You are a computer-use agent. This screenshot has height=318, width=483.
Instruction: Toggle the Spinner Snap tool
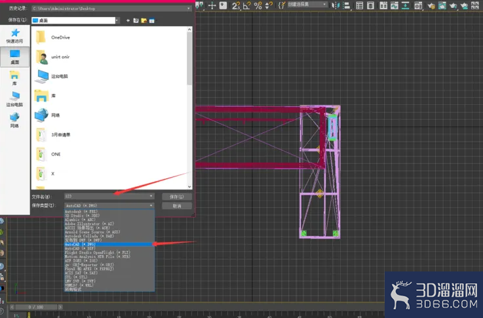[269, 5]
